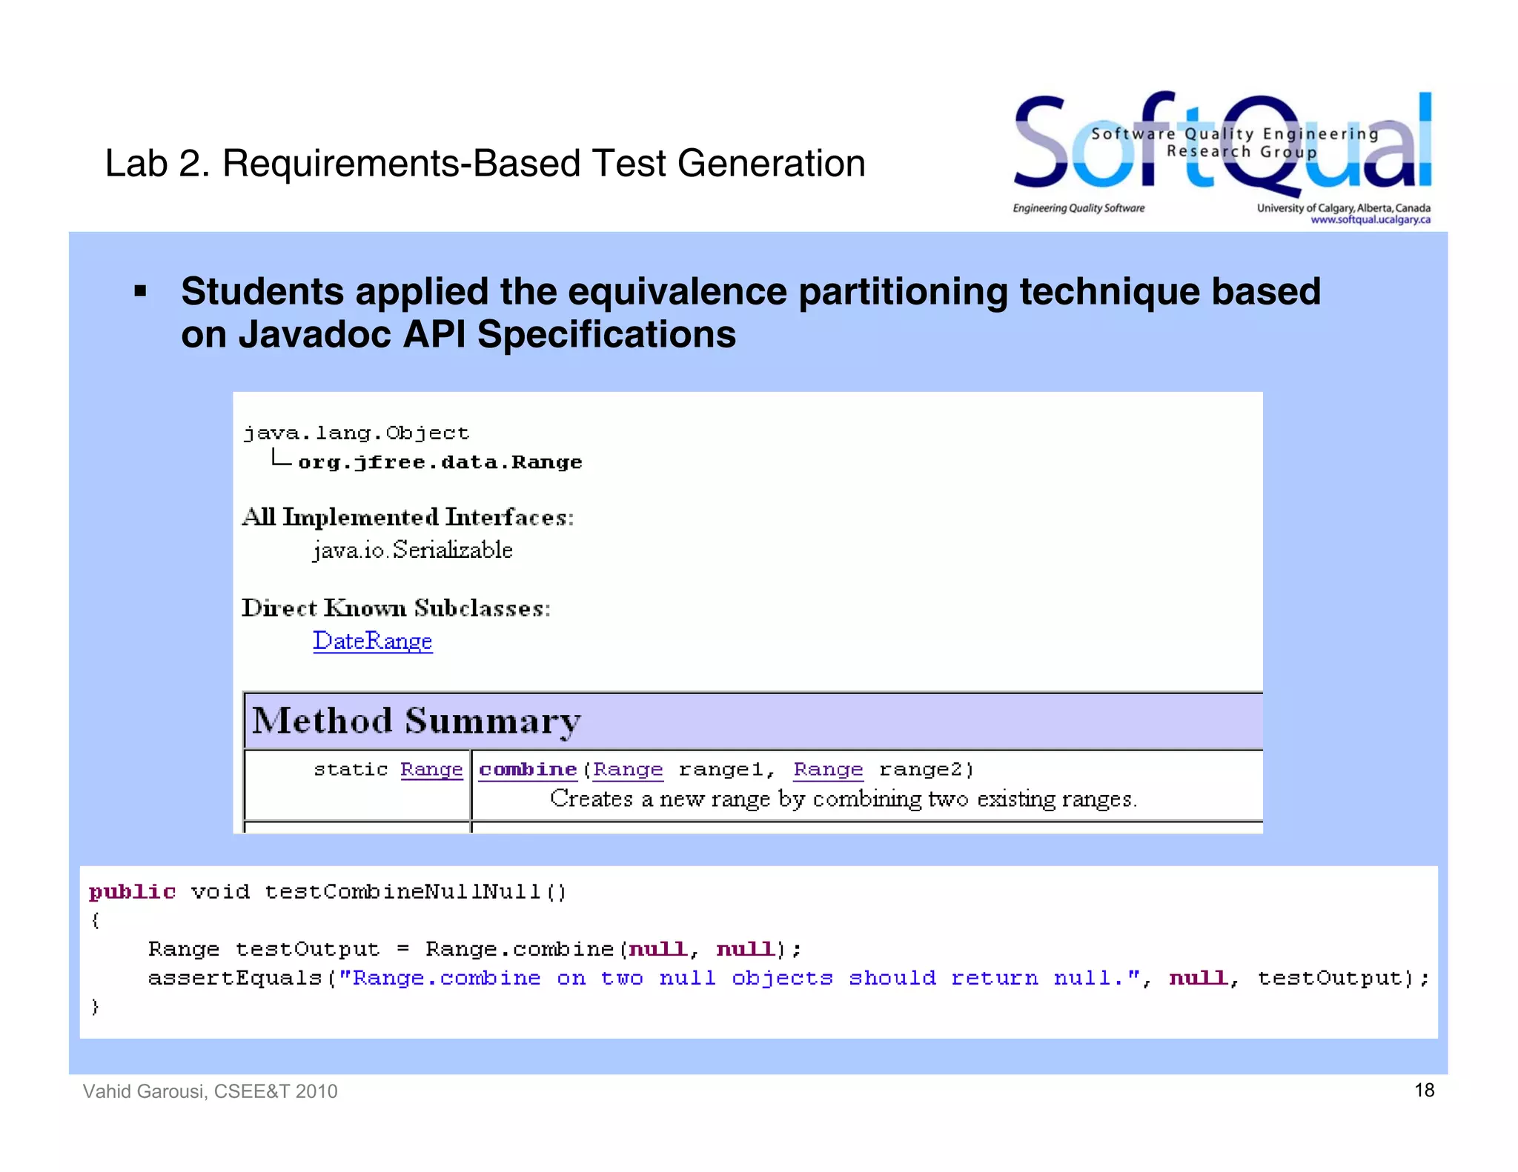Open the Range link before range1 parameter

coord(628,770)
